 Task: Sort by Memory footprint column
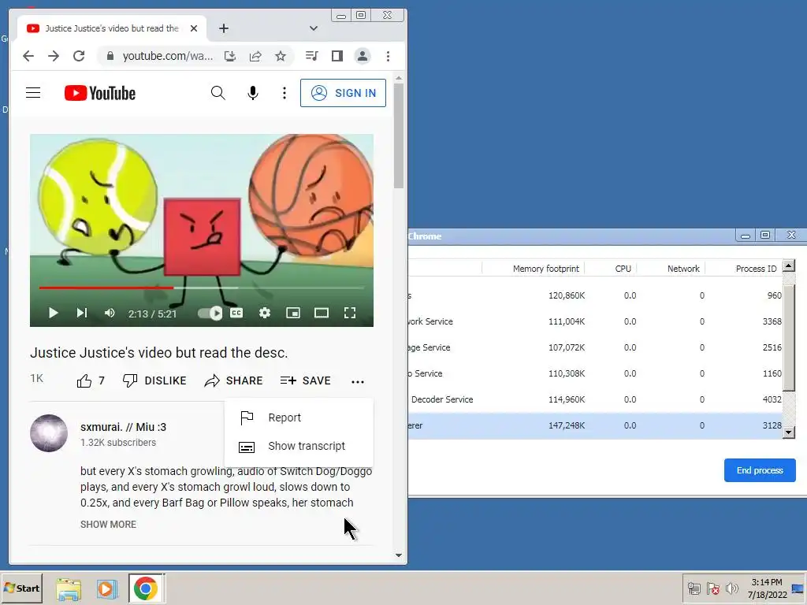545,269
